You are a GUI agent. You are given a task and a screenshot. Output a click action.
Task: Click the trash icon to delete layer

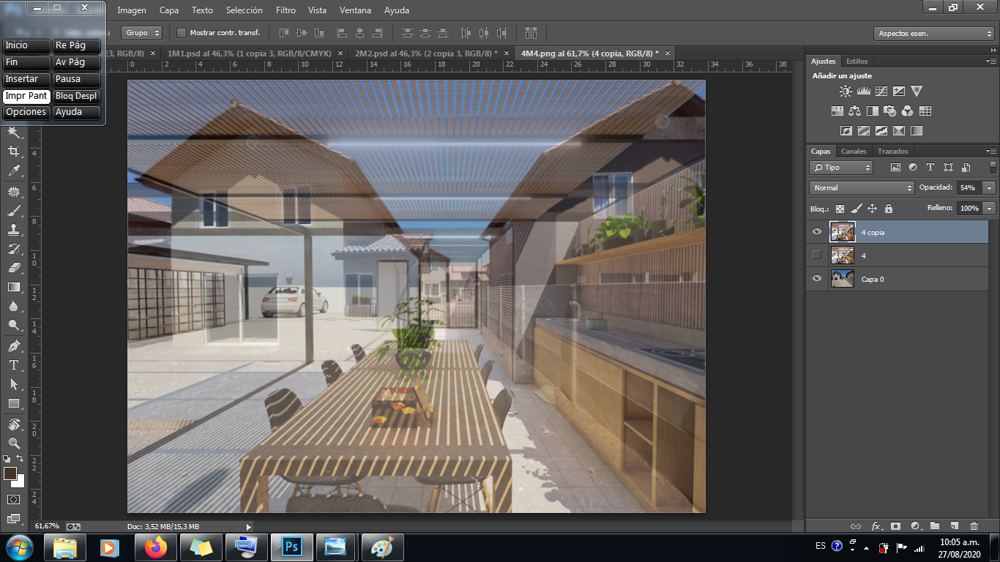coord(974,526)
